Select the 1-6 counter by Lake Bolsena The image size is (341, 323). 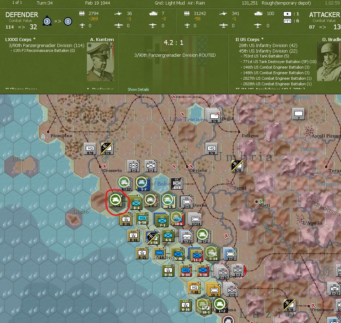pos(169,202)
